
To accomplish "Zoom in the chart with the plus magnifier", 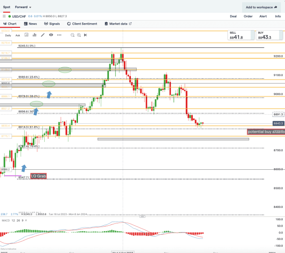I will pos(79,35).
